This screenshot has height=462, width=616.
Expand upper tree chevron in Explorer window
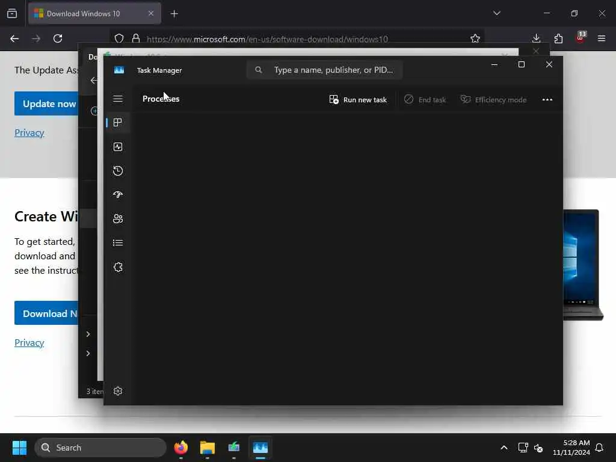[x=88, y=334]
